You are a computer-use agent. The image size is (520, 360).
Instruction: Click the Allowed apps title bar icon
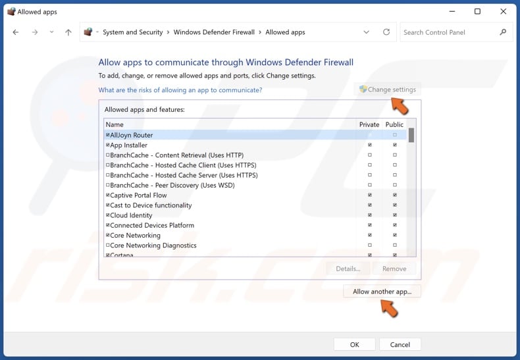(11, 11)
